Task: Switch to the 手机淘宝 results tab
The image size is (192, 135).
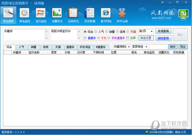Action: 85,47
